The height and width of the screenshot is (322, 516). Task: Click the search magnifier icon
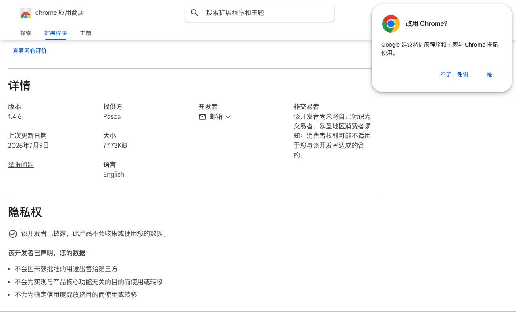195,13
